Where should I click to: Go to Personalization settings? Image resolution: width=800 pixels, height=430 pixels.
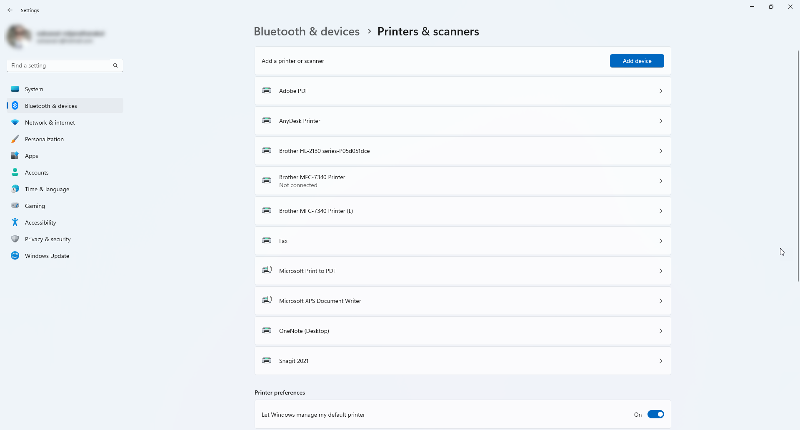[65, 139]
